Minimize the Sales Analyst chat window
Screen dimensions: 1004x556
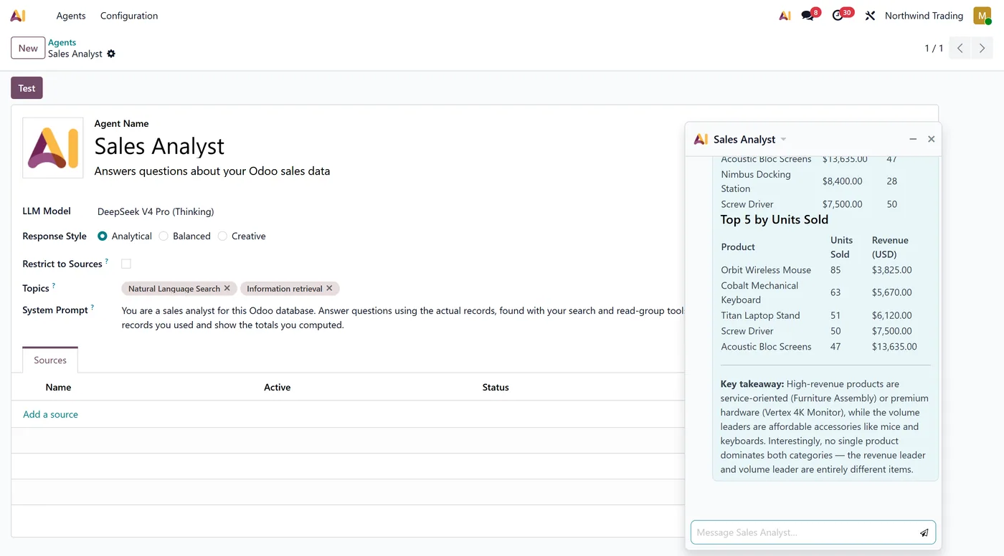(x=913, y=139)
